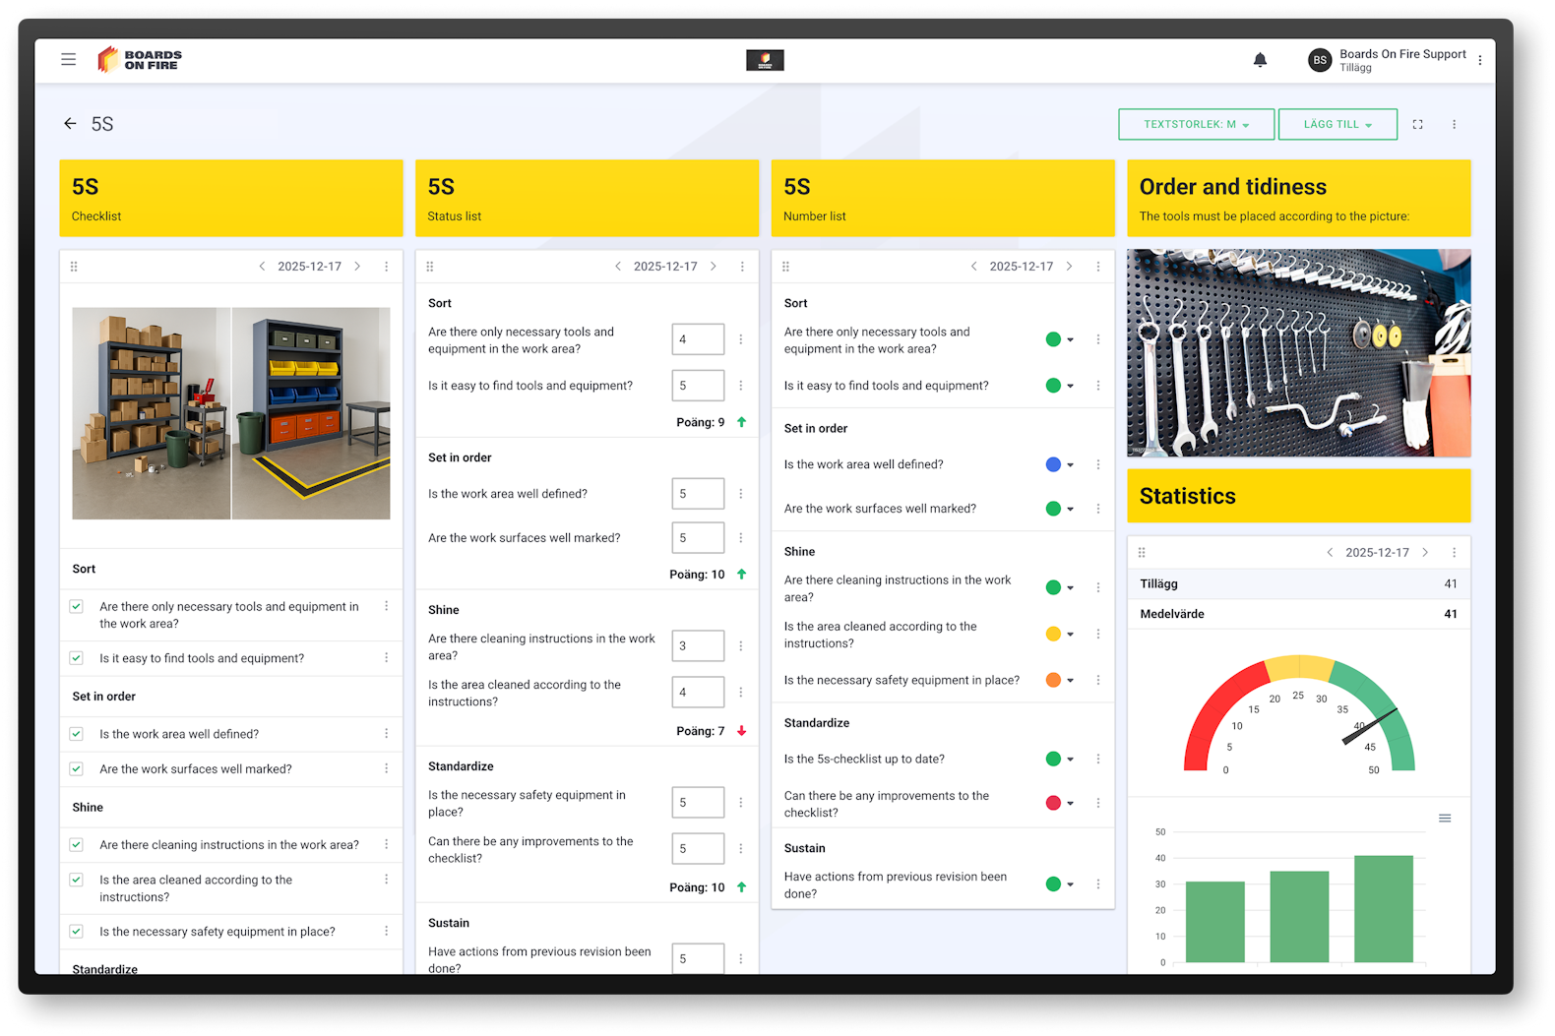Screen dimensions: 1555x1036
Task: Toggle 'Are the work surfaces well marked?' checkbox
Action: tap(77, 769)
